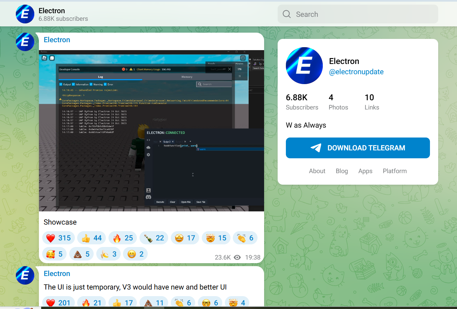Image resolution: width=457 pixels, height=309 pixels.
Task: Open the Platform link
Action: (394, 171)
